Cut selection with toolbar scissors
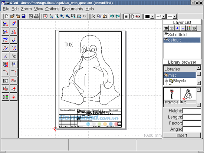 pos(93,16)
